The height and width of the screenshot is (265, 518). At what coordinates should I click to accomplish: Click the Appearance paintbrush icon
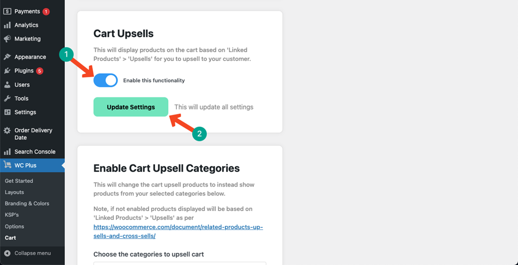tap(7, 57)
